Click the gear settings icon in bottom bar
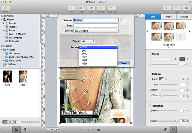 tap(25, 129)
